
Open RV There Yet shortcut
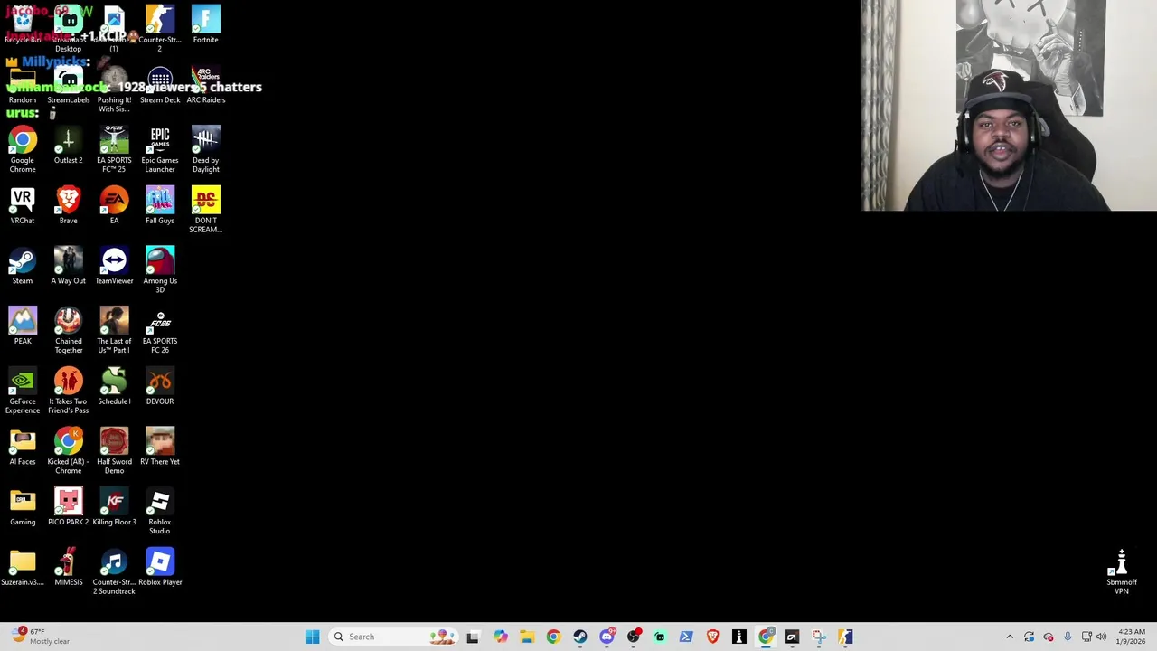pos(160,448)
